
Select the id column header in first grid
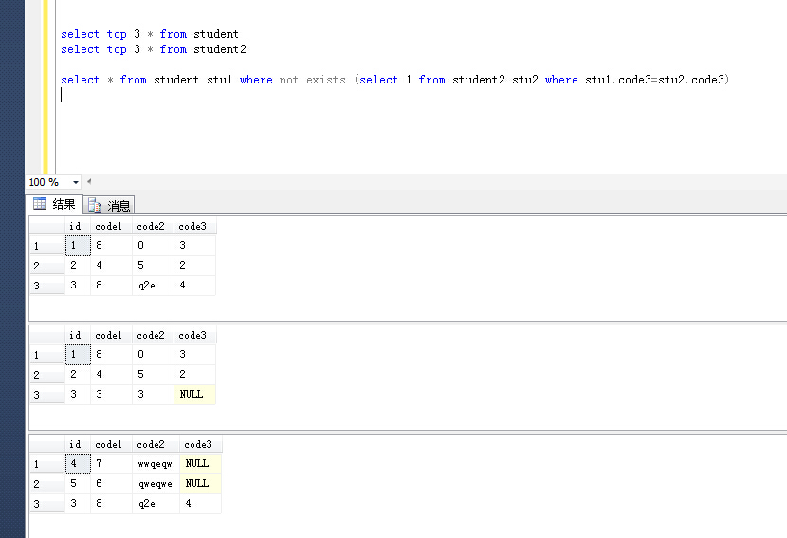pos(76,227)
